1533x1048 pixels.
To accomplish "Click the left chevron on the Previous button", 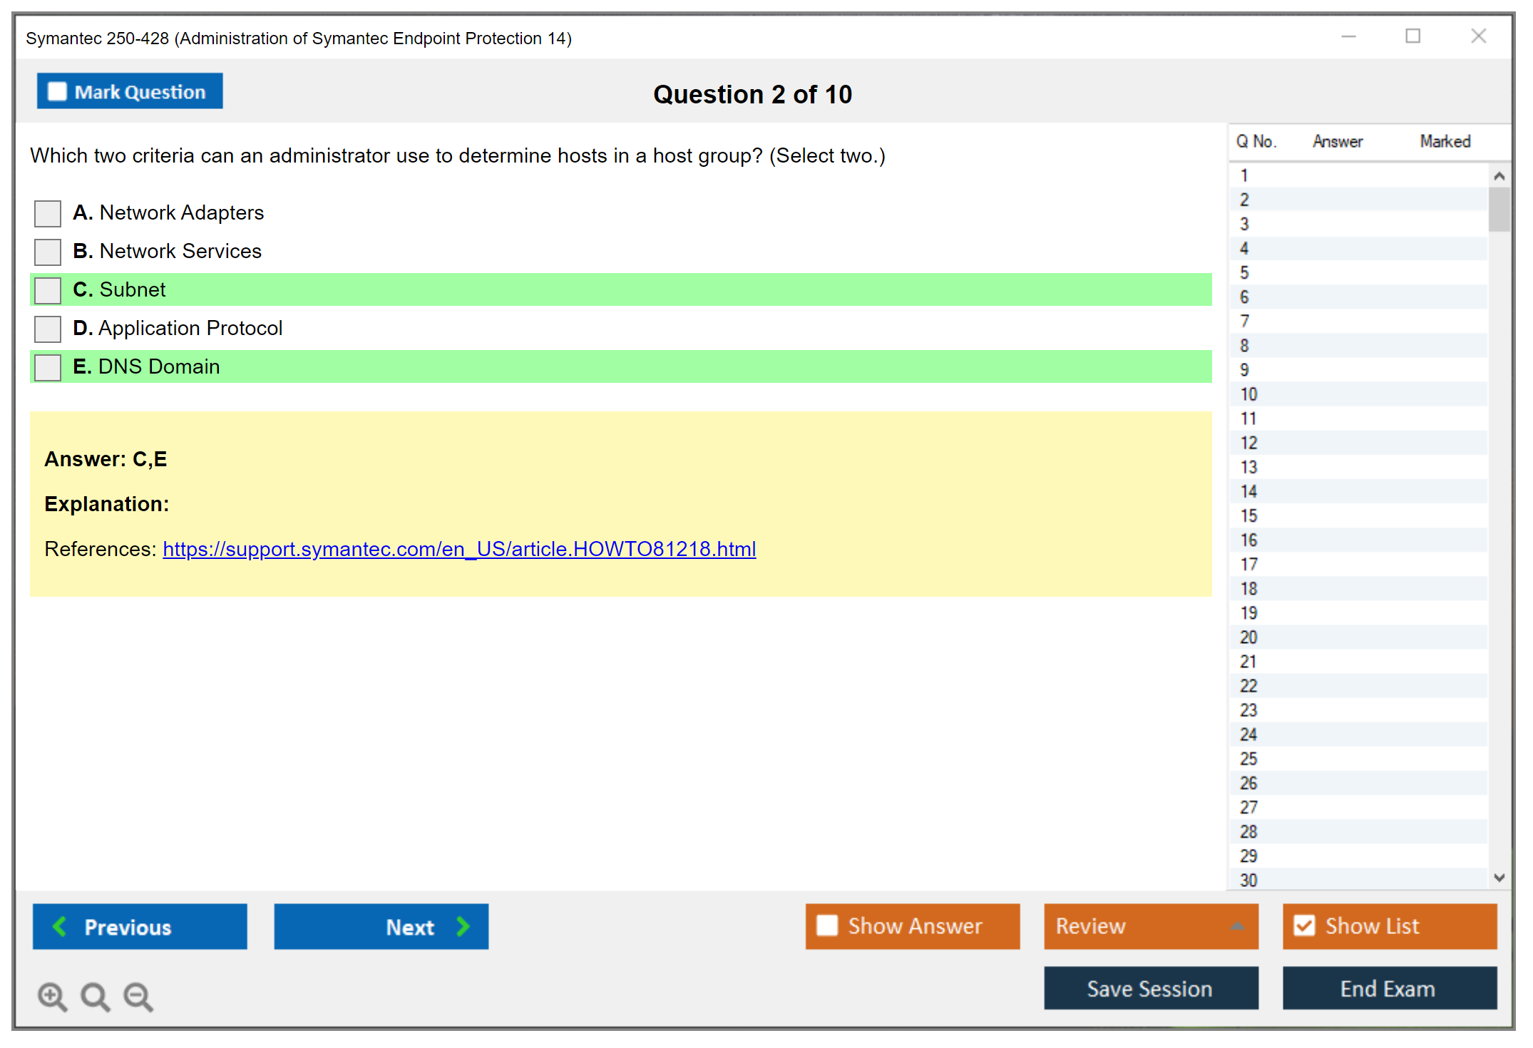I will 60,926.
